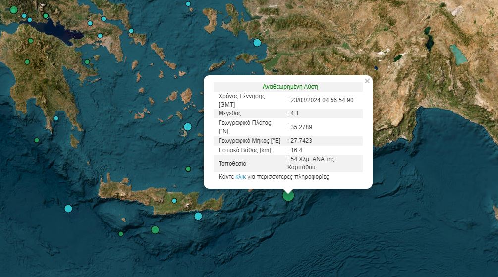Click the 'Αναθεωρημένη Λύση' popup heading
This screenshot has height=277, width=498.
287,86
